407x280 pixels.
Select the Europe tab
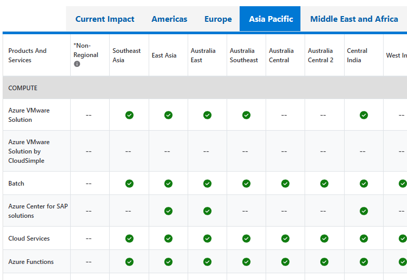218,19
